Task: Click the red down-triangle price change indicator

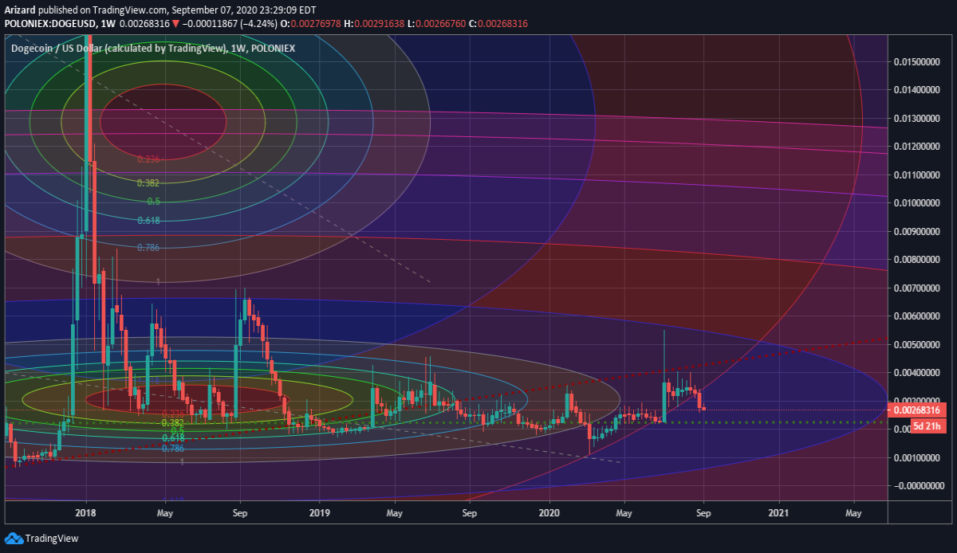Action: click(175, 24)
